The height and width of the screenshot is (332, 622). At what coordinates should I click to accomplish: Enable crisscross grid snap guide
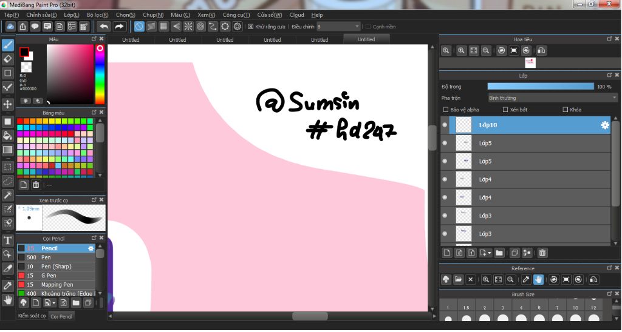pyautogui.click(x=163, y=27)
